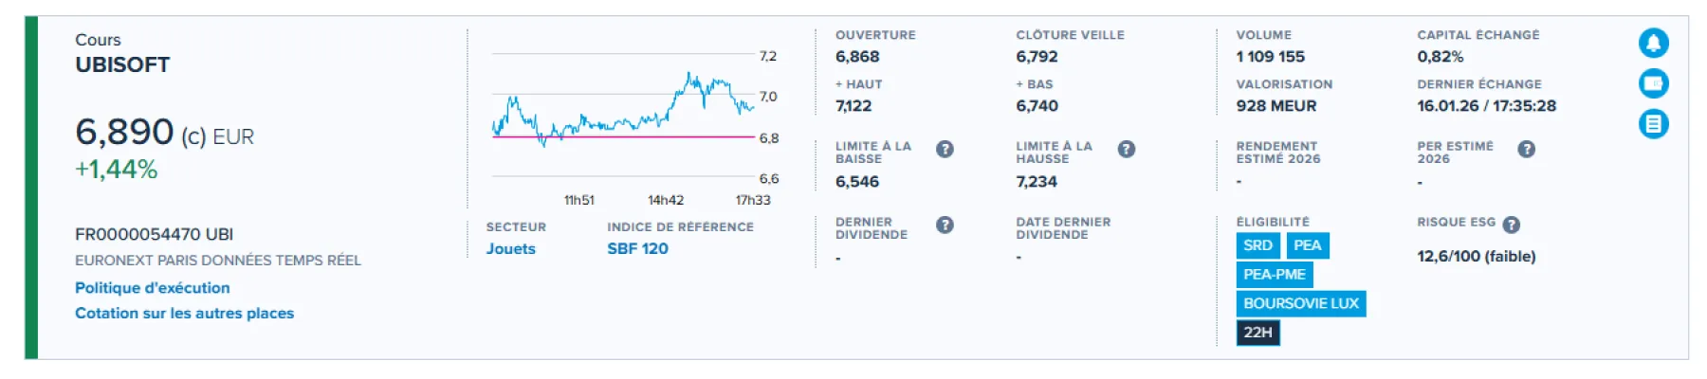Click the PEA-PME eligibility badge
The width and height of the screenshot is (1707, 379).
click(x=1274, y=275)
